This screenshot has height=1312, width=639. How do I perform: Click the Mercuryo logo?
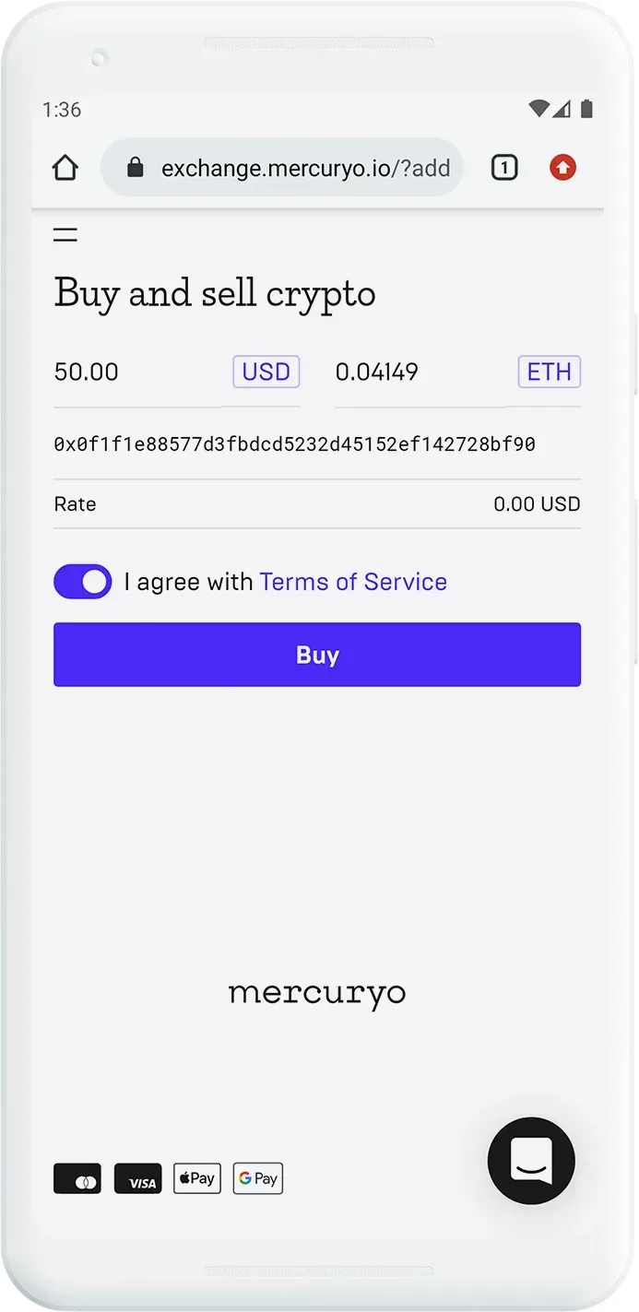(x=317, y=993)
